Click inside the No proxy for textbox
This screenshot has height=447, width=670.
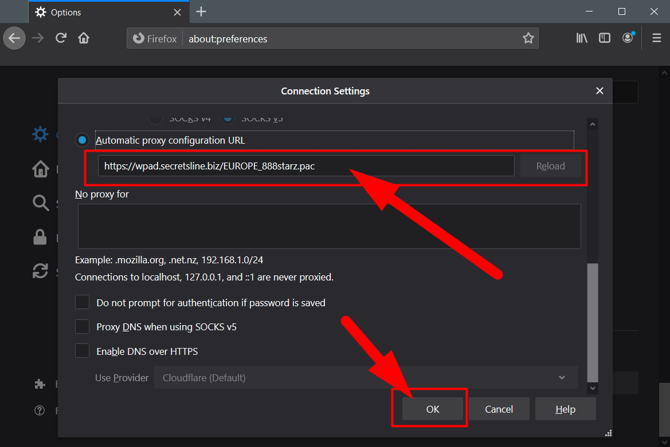point(329,226)
